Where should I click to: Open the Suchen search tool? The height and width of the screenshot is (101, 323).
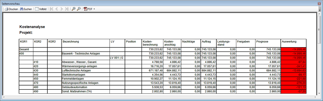click(x=26, y=9)
